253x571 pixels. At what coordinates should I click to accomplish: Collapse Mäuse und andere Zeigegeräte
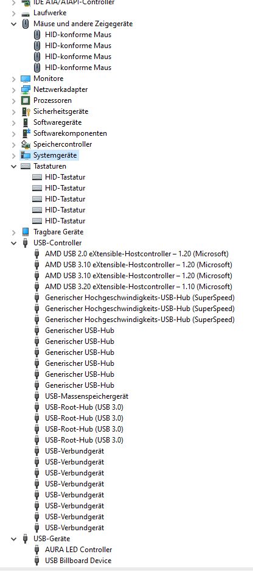point(14,24)
